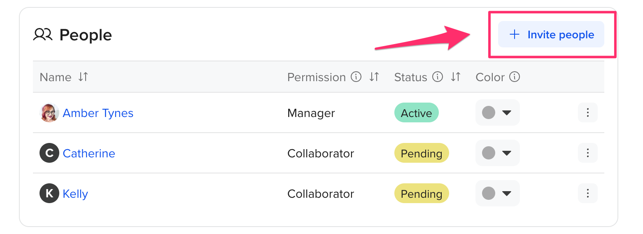Click Kelly's avatar circle

pos(49,194)
